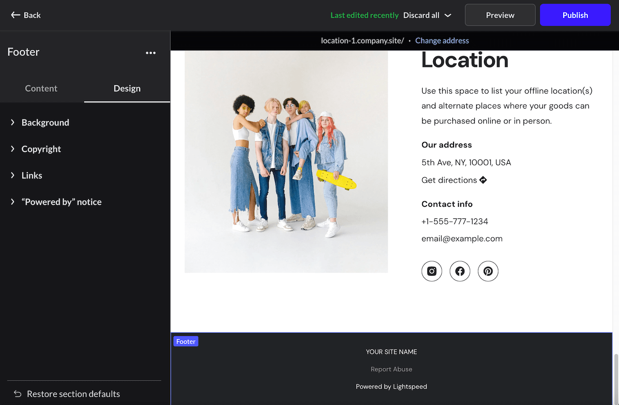
Task: Select the Footer section label badge
Action: click(x=186, y=341)
